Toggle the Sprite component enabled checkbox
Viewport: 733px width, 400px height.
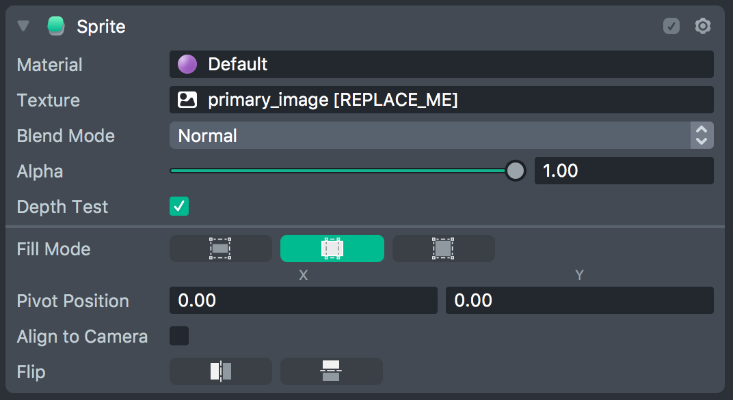pyautogui.click(x=671, y=27)
